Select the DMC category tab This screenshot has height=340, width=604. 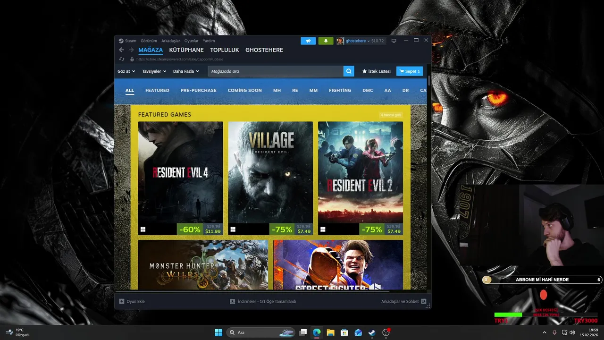368,90
